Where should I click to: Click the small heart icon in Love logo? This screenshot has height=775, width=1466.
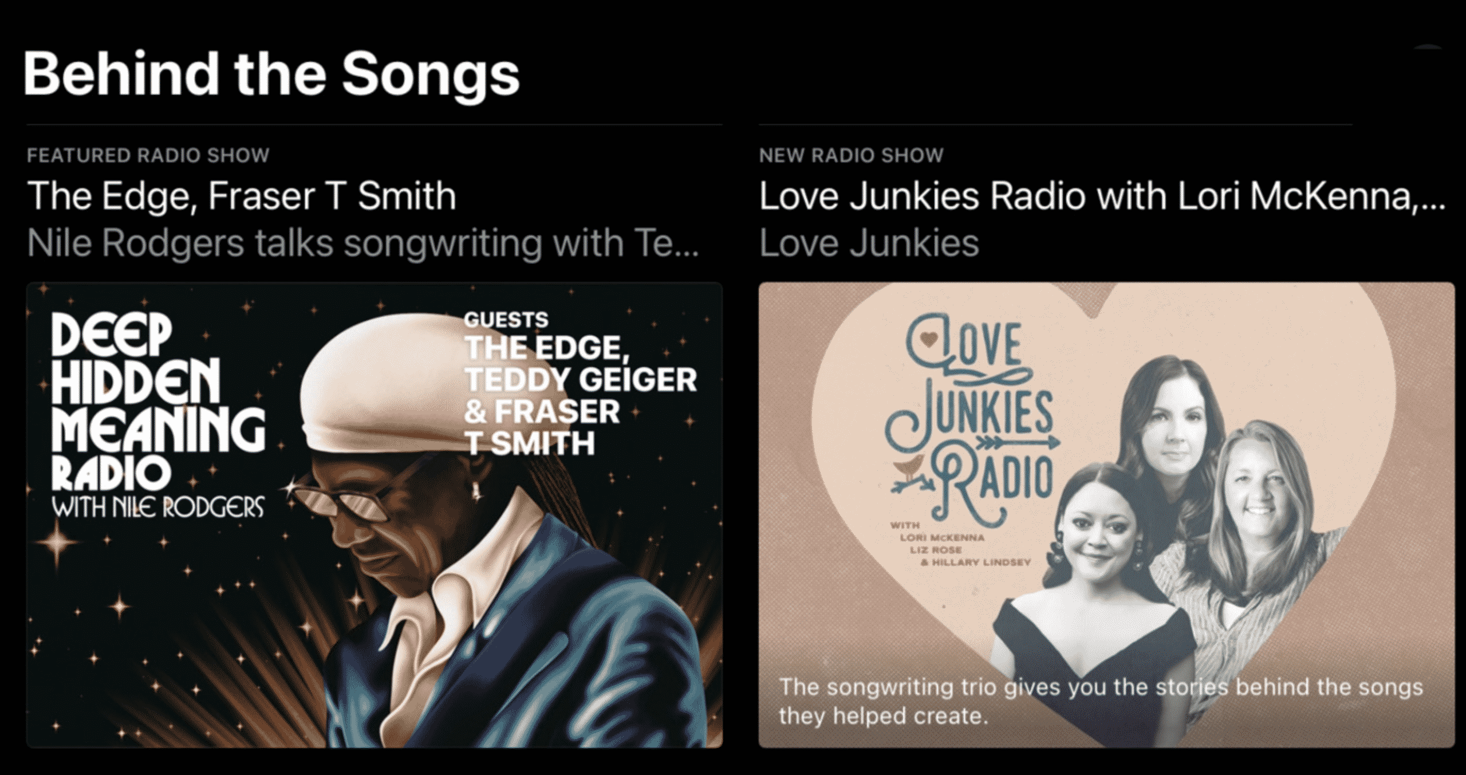tap(929, 339)
